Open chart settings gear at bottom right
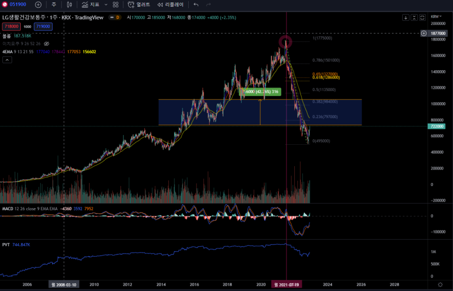 [440, 285]
